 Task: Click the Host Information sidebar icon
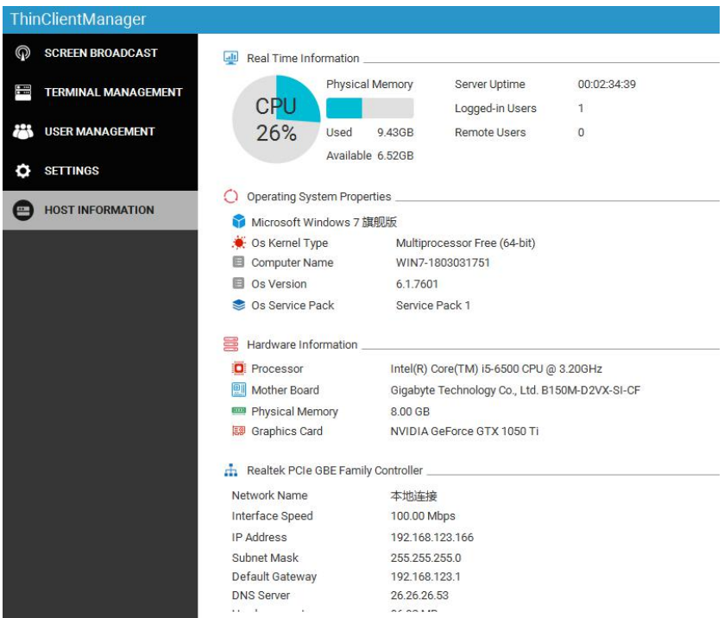coord(22,211)
